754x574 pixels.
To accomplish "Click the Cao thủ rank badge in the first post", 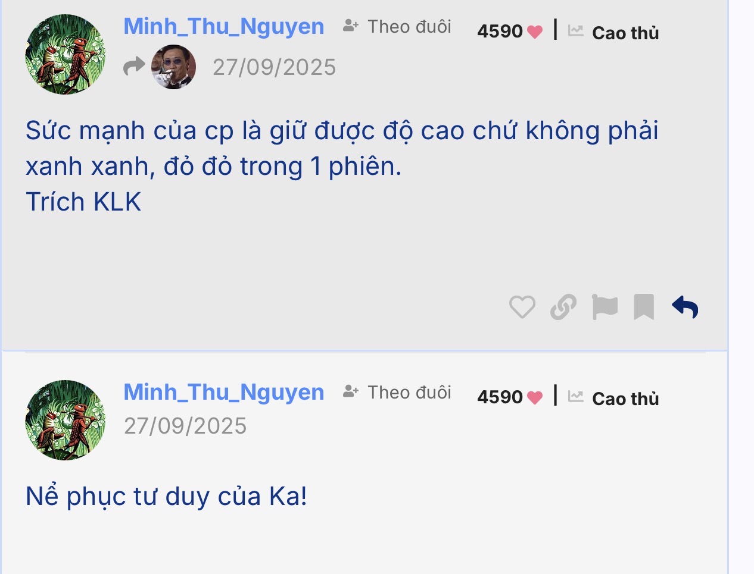I will [625, 33].
